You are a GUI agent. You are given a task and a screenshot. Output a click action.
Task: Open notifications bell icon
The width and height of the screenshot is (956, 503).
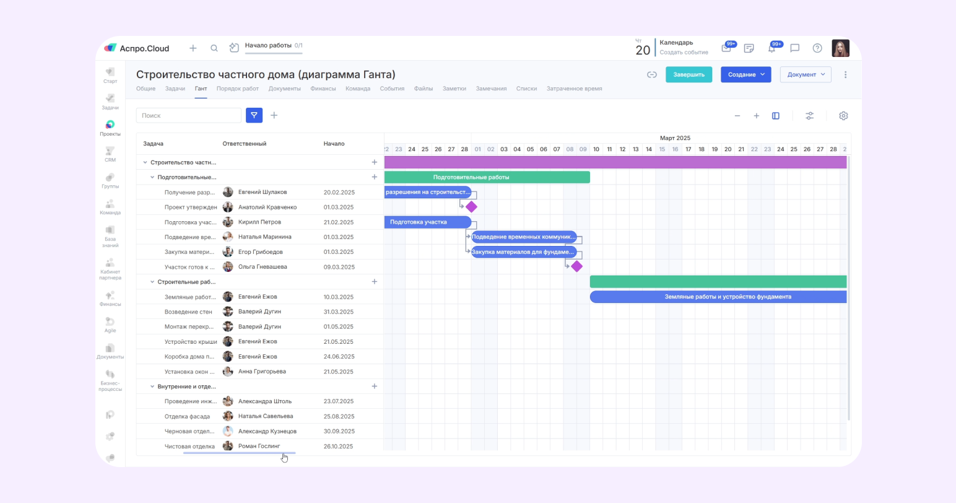click(x=772, y=48)
